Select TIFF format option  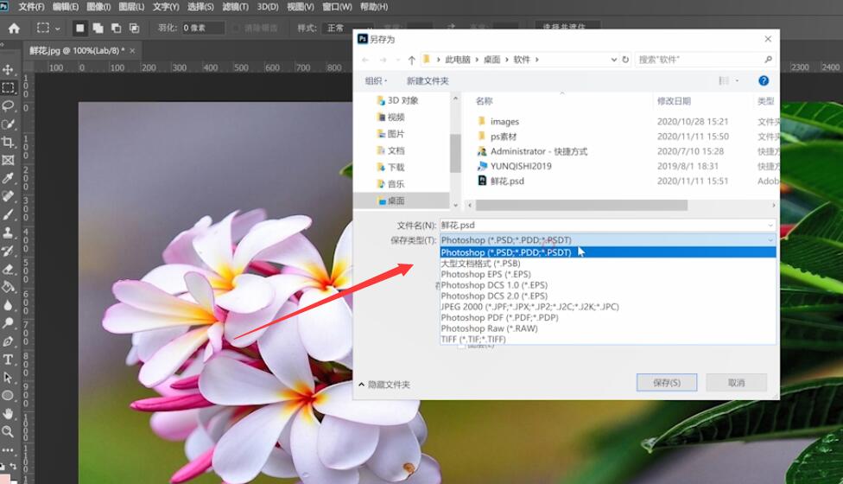(607, 340)
